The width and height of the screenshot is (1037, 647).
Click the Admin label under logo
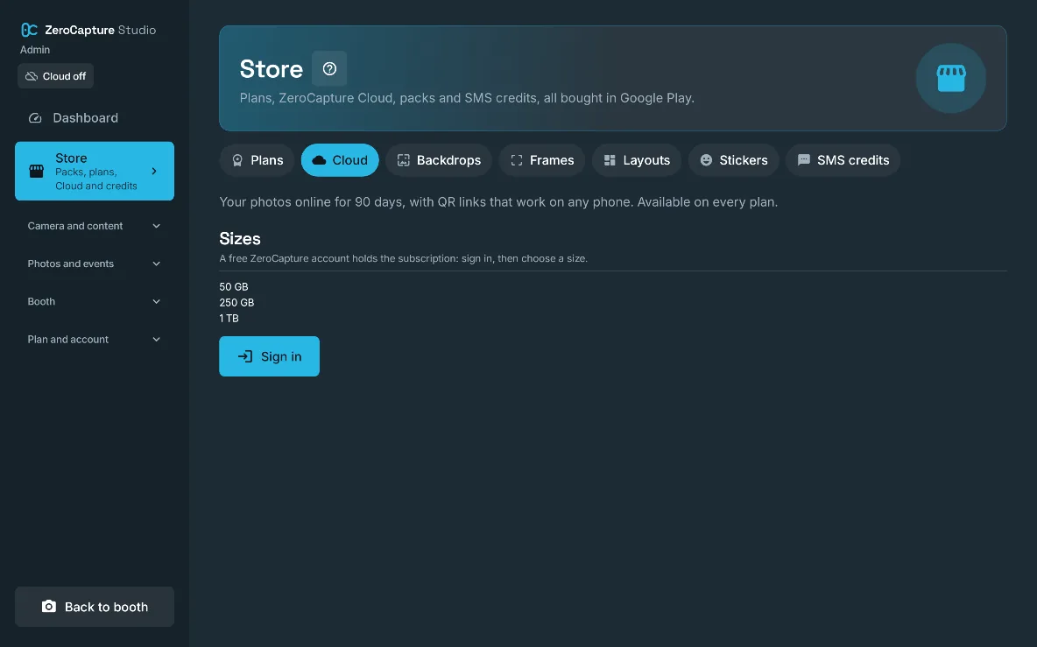[35, 50]
